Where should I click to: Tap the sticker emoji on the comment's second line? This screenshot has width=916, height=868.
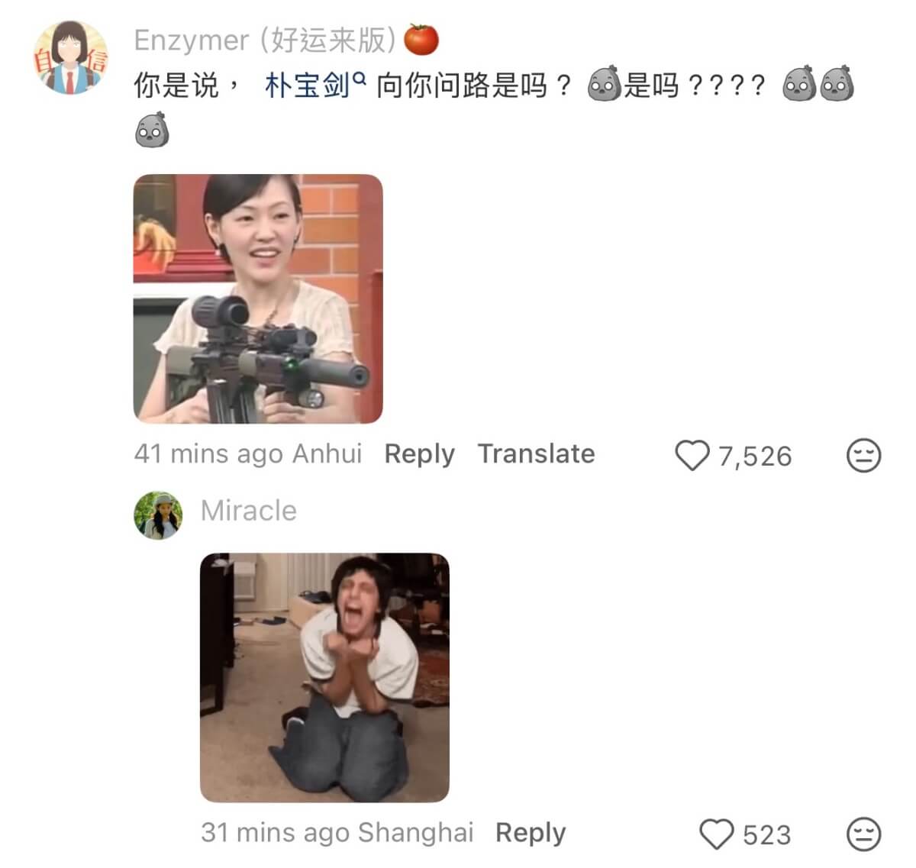[152, 130]
